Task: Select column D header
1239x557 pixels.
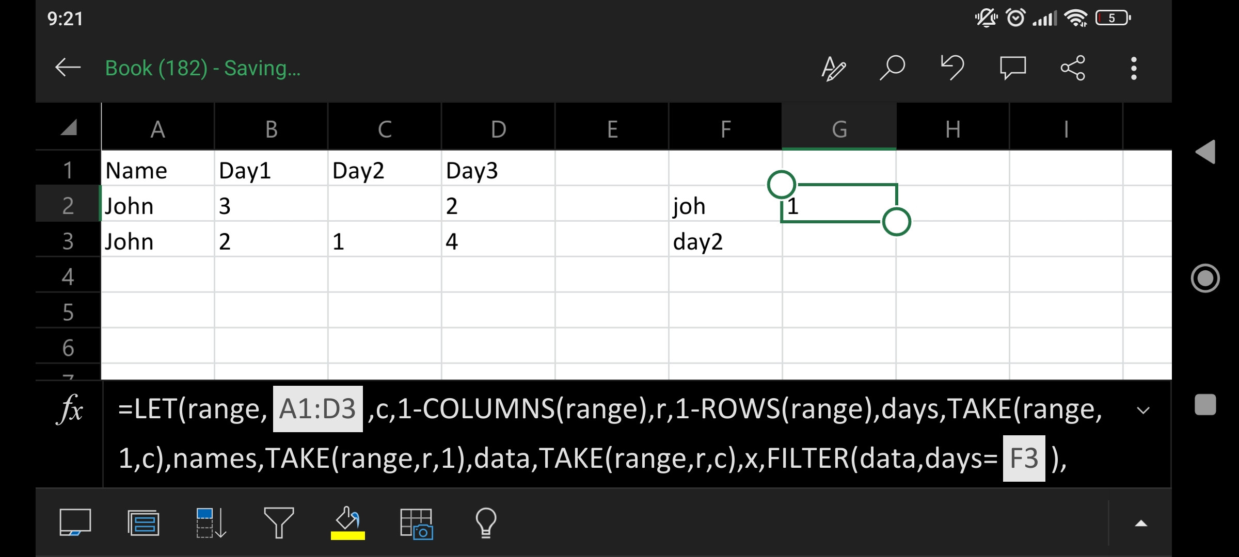Action: (498, 129)
